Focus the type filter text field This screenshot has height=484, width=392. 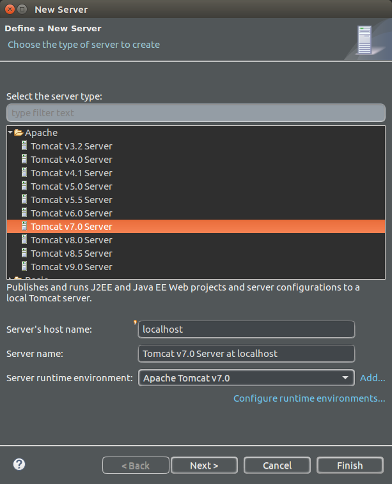(196, 112)
